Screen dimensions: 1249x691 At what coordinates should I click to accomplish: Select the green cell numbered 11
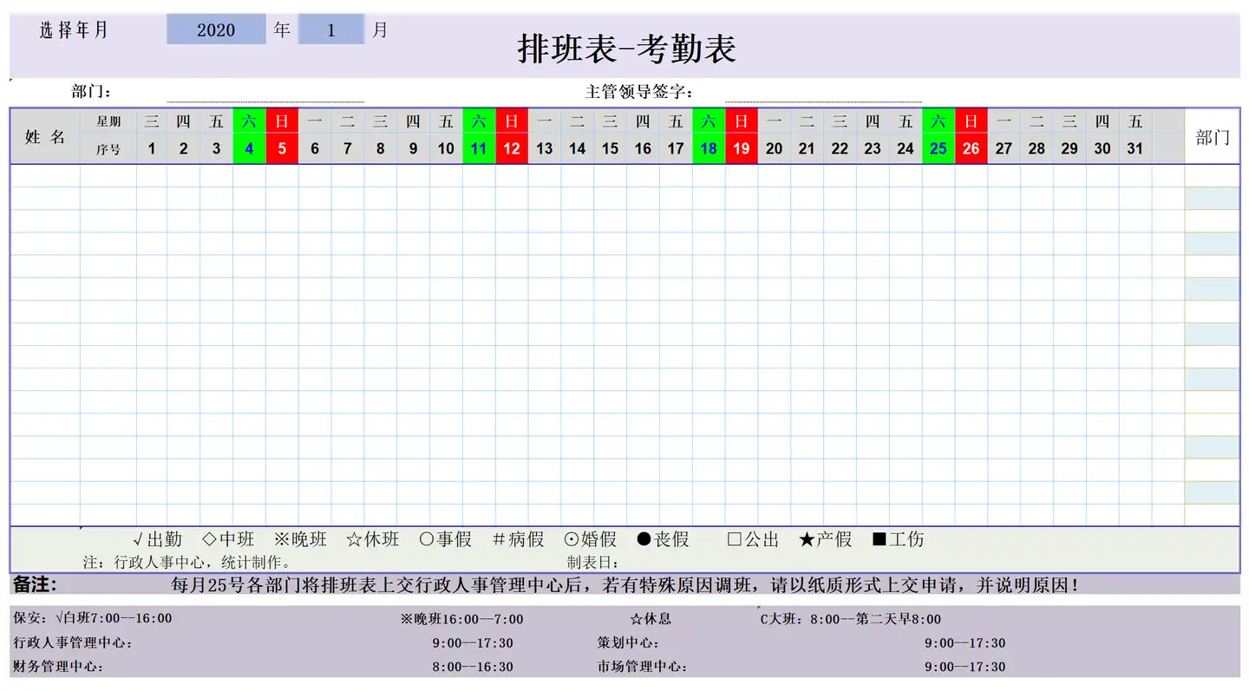click(479, 149)
